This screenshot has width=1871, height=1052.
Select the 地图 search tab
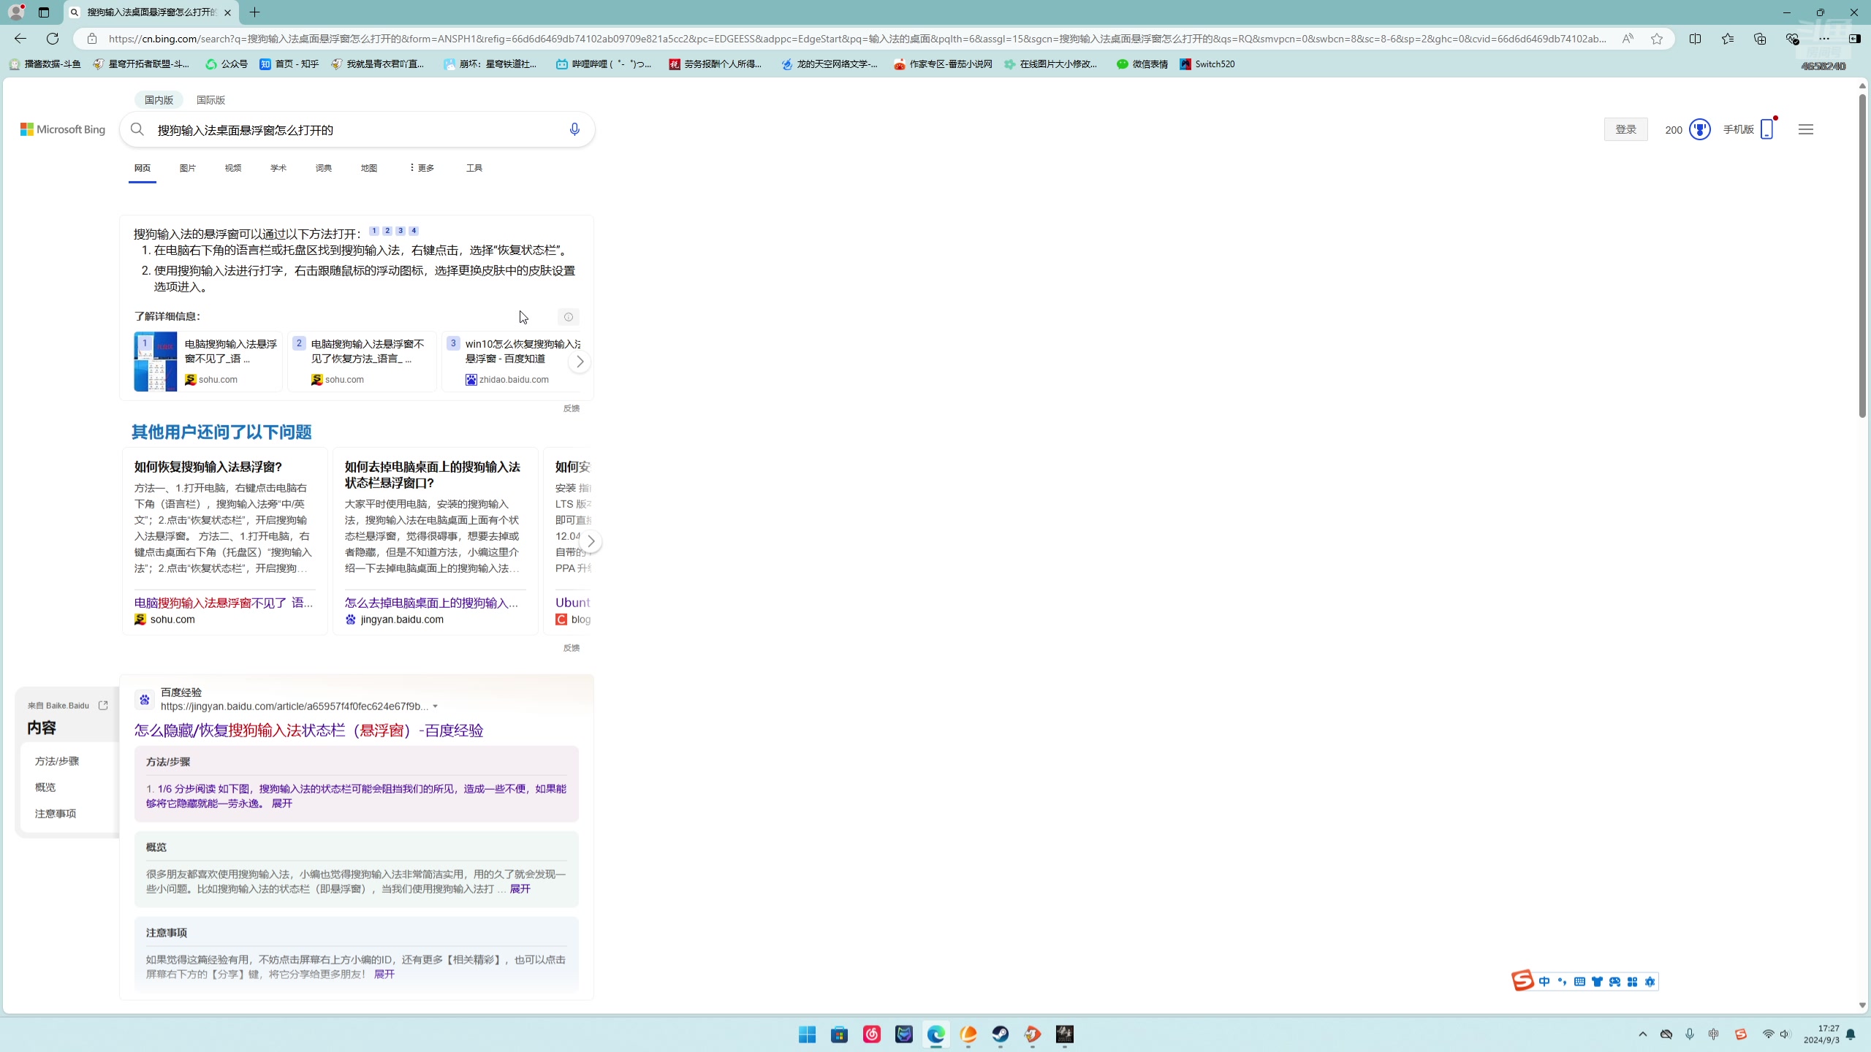pos(369,168)
